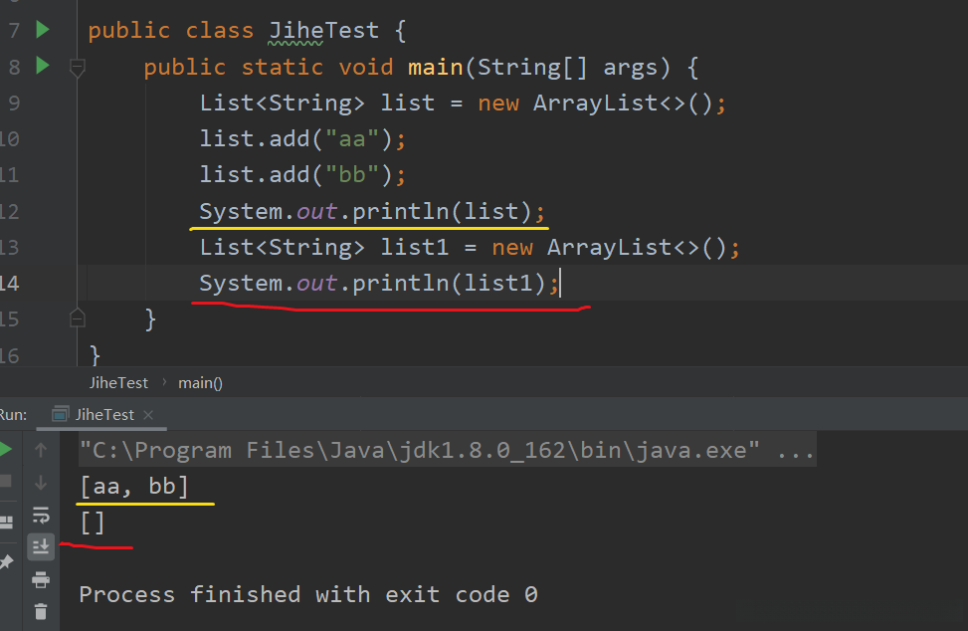Run main method from line 8 gutter arrow
The image size is (968, 631).
(43, 65)
